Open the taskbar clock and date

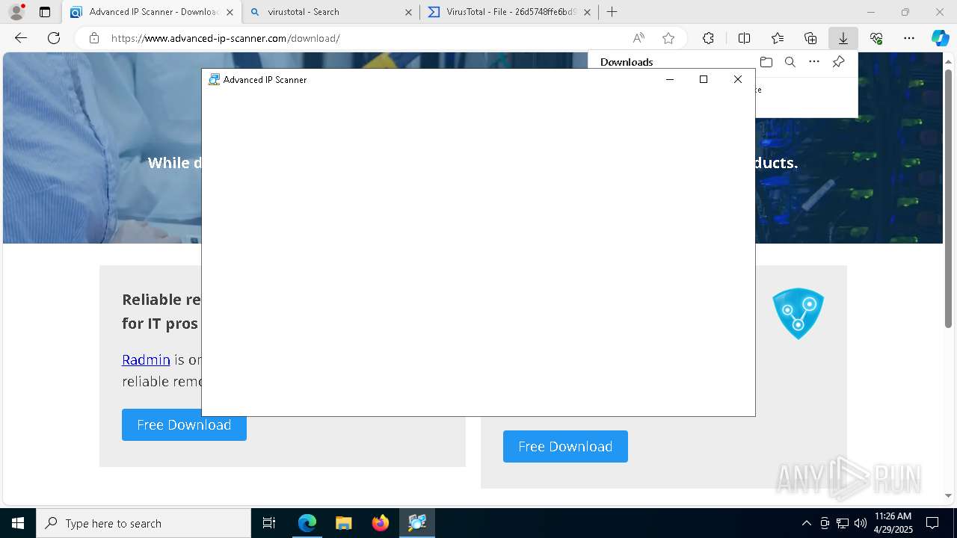click(893, 523)
